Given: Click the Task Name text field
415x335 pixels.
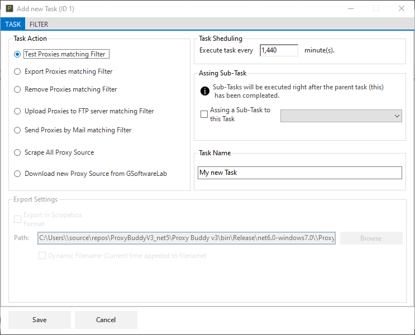Looking at the screenshot, I should 299,173.
